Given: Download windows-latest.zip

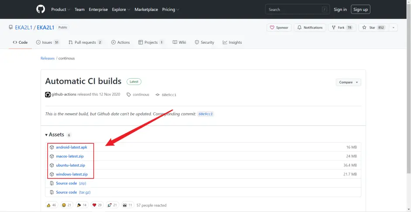Looking at the screenshot, I should (x=72, y=174).
